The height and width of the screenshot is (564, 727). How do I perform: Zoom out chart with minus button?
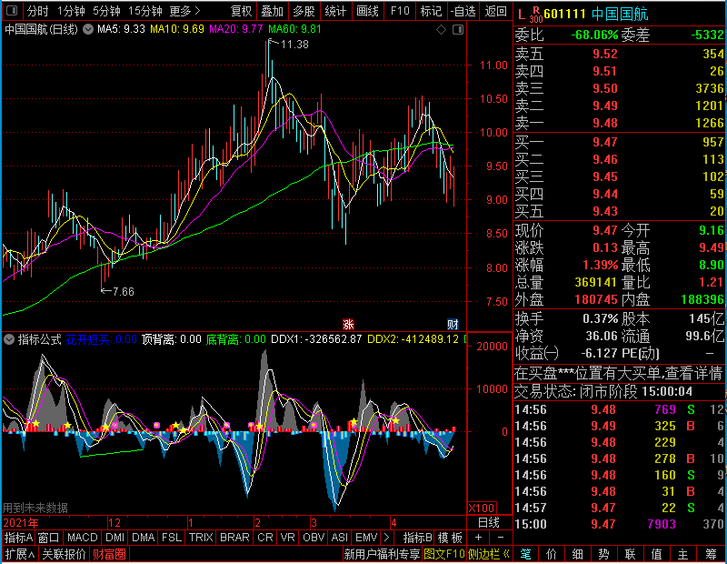(501, 538)
